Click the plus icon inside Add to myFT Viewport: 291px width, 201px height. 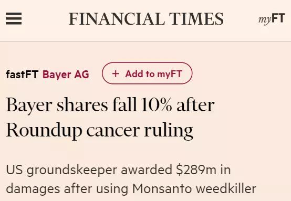[x=116, y=73]
